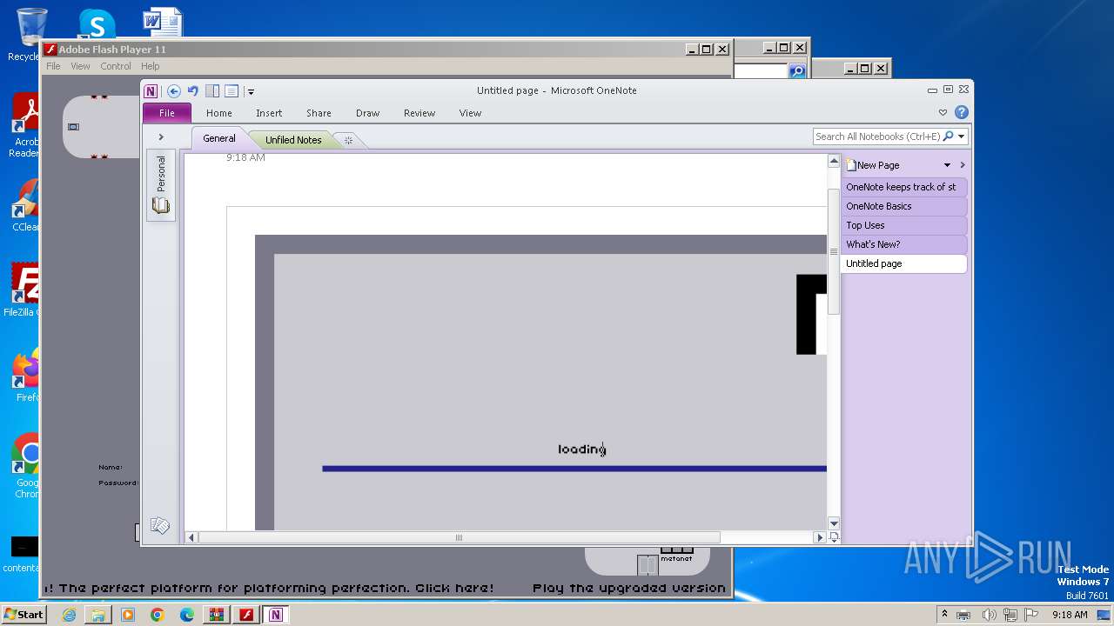Click the search magnifier icon in OneNote
The image size is (1114, 626).
949,137
